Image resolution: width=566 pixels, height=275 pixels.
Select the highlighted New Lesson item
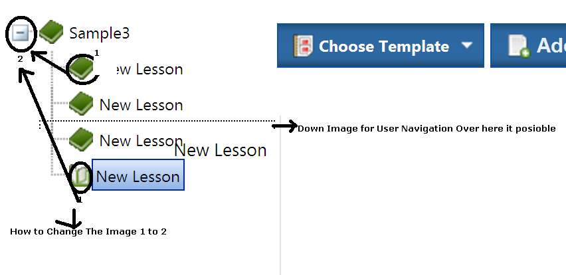(138, 176)
